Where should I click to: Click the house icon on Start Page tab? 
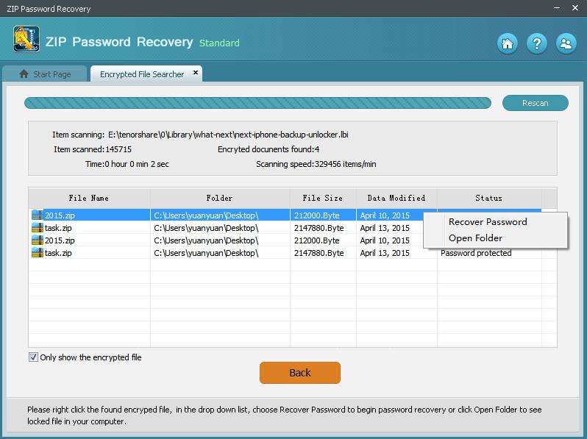(x=24, y=74)
